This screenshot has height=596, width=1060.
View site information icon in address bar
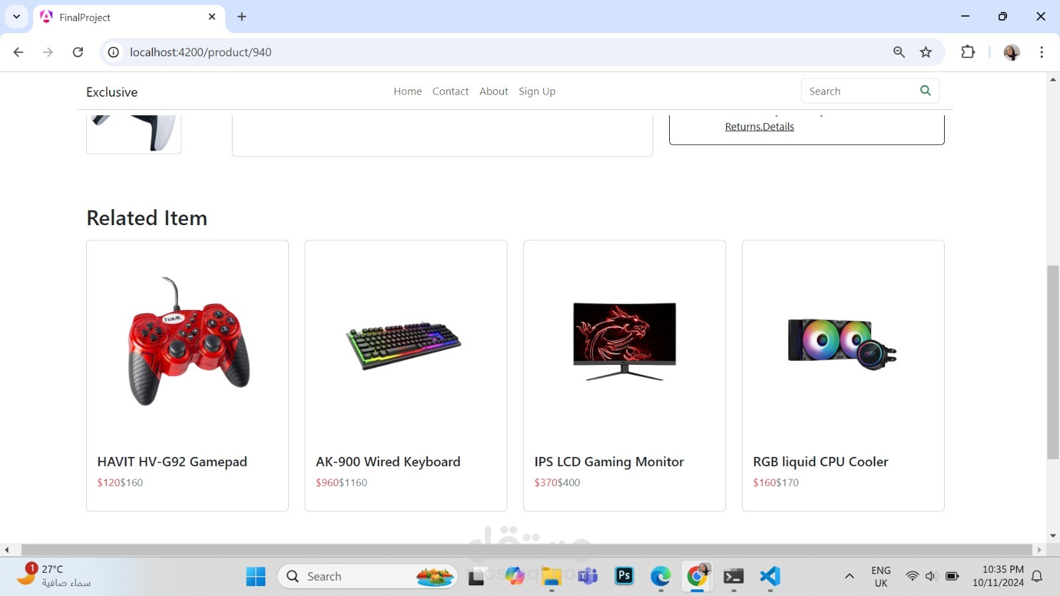coord(114,52)
